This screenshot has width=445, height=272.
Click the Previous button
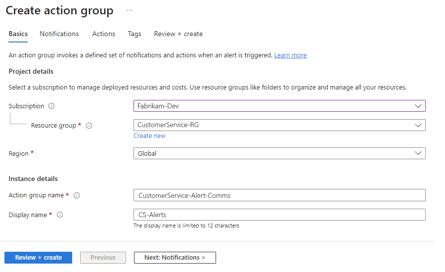[x=103, y=258]
